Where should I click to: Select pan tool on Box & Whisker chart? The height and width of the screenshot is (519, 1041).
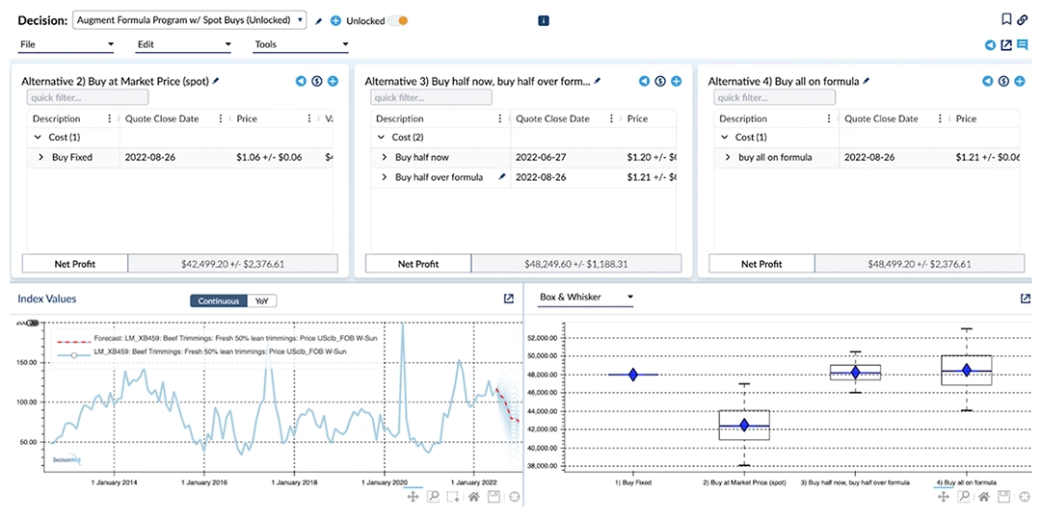pos(943,497)
